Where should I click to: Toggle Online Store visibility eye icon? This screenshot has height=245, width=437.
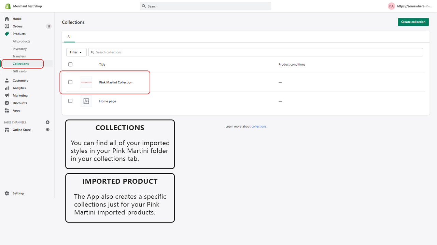coord(47,130)
